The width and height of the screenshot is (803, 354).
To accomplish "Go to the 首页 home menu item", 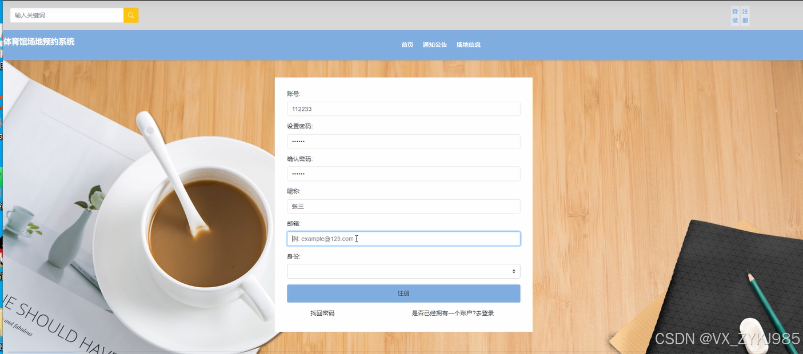I will pos(407,45).
